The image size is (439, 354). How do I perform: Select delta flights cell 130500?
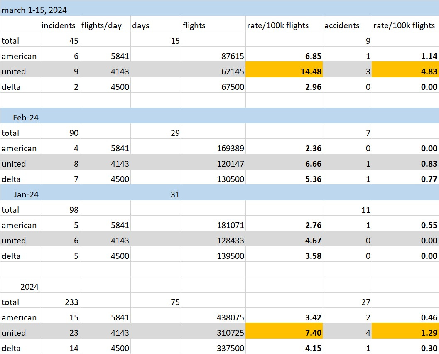pyautogui.click(x=213, y=177)
